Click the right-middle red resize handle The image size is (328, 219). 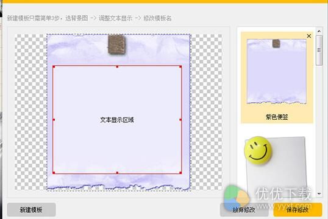click(180, 120)
